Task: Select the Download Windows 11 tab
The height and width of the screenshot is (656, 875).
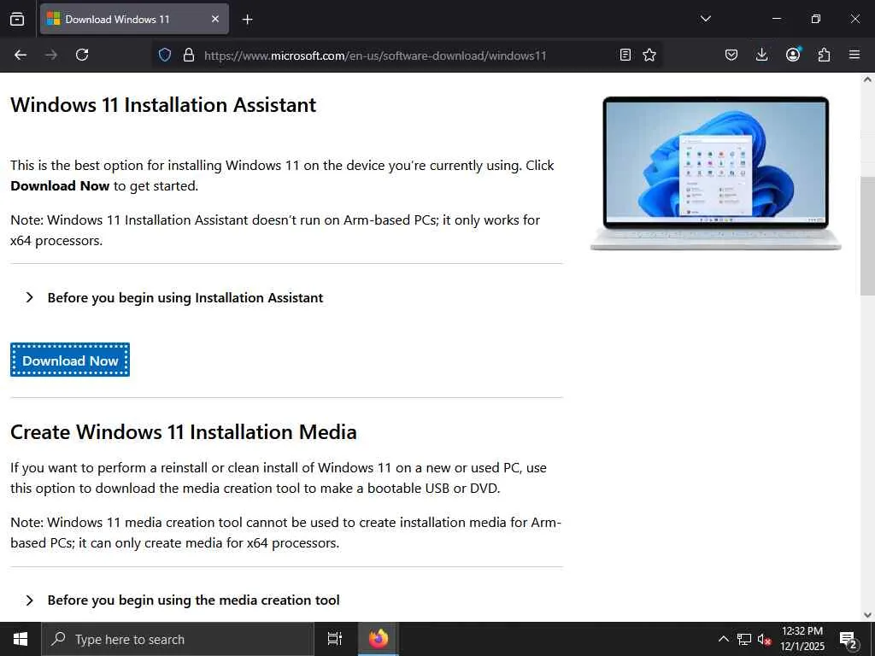Action: click(134, 19)
